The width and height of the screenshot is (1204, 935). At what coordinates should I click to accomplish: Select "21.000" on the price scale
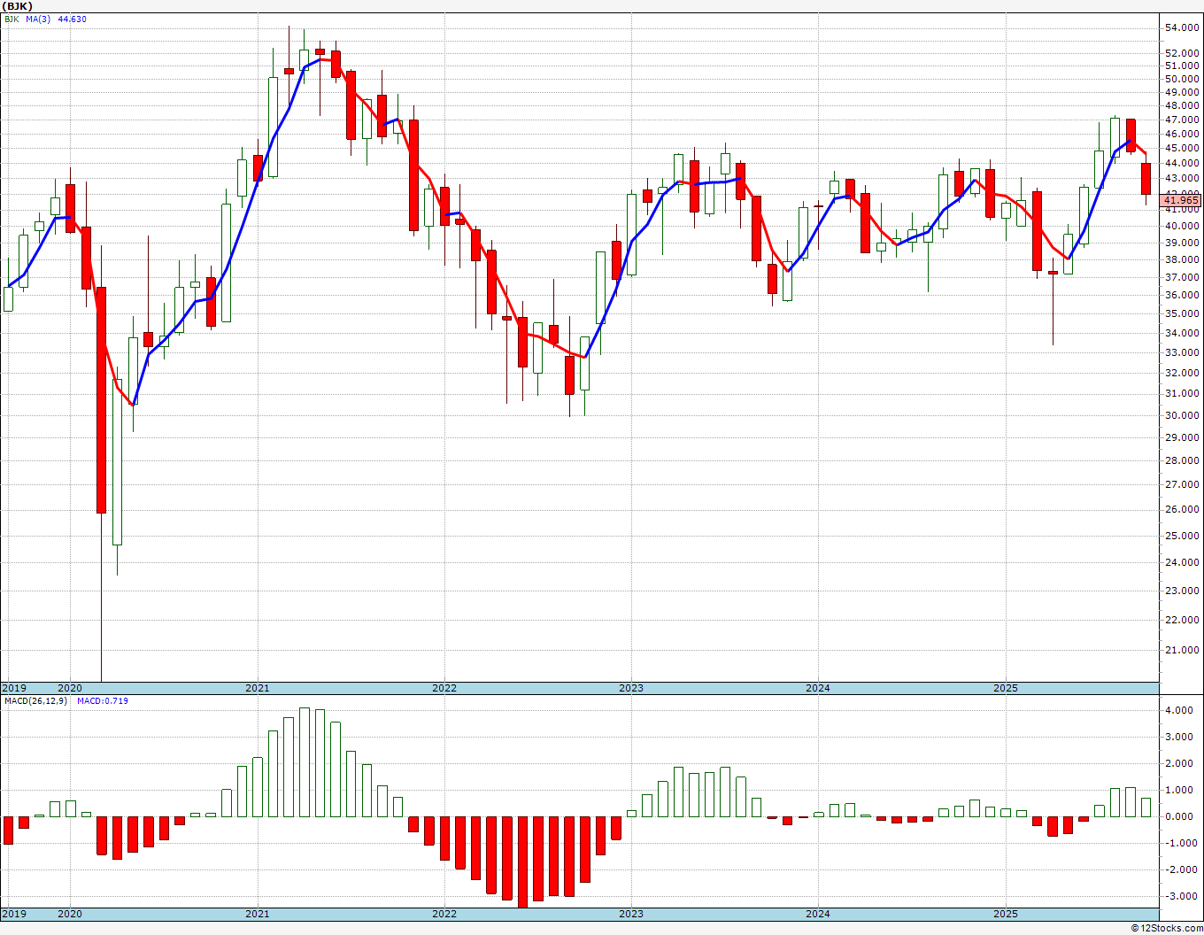click(x=1183, y=649)
